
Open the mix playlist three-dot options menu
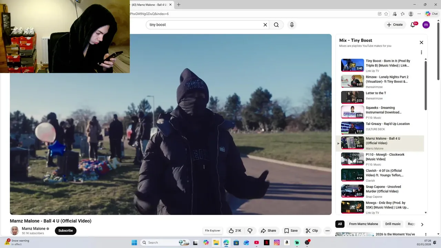point(421,52)
